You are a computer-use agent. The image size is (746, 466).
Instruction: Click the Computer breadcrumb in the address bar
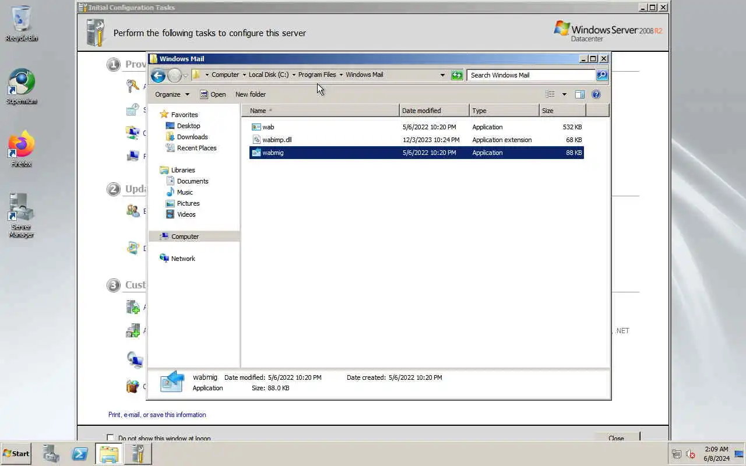click(x=225, y=75)
